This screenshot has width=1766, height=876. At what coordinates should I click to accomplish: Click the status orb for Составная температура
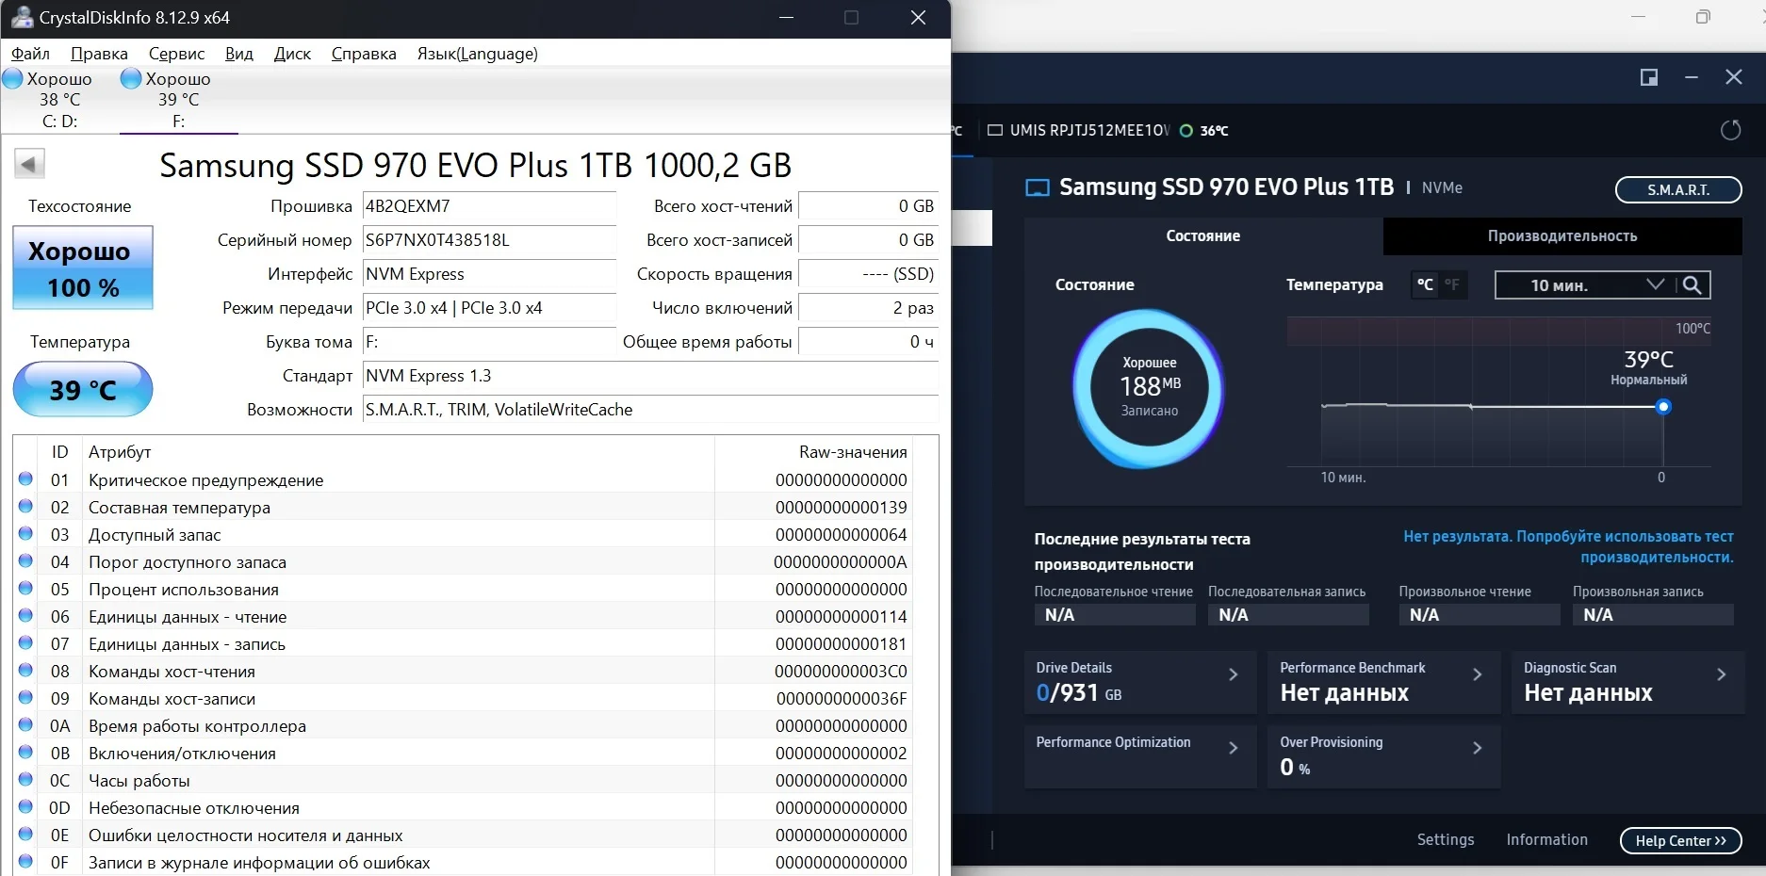point(25,507)
